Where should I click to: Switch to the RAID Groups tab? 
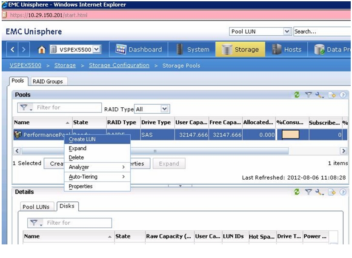click(48, 81)
